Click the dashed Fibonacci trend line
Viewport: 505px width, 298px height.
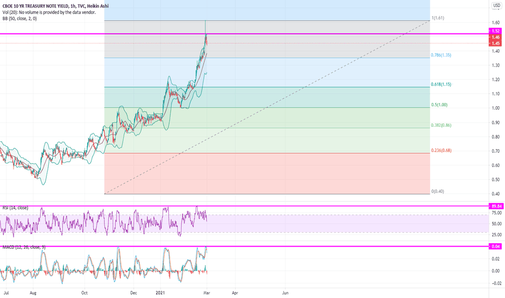pyautogui.click(x=267, y=107)
